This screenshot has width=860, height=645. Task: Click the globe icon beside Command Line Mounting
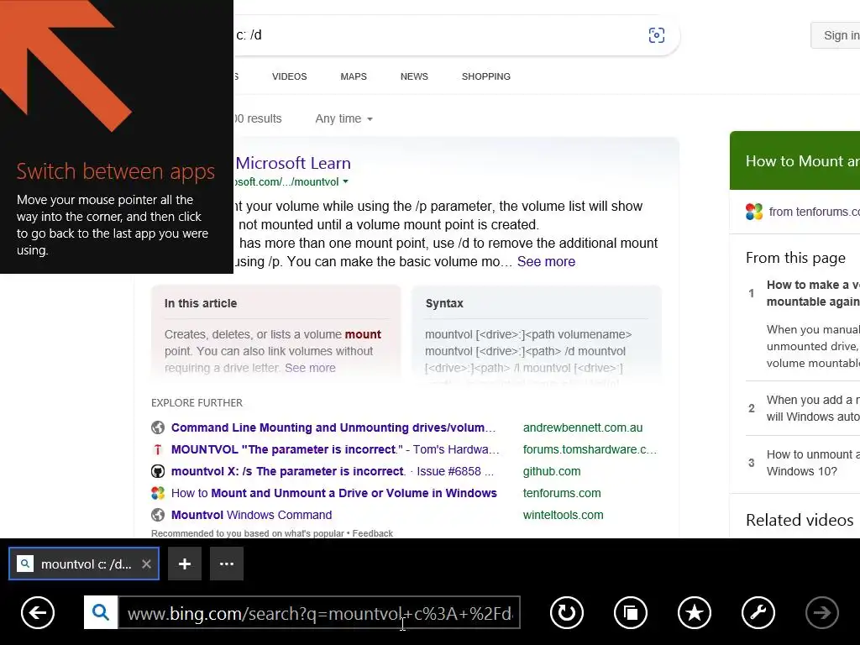pos(158,427)
